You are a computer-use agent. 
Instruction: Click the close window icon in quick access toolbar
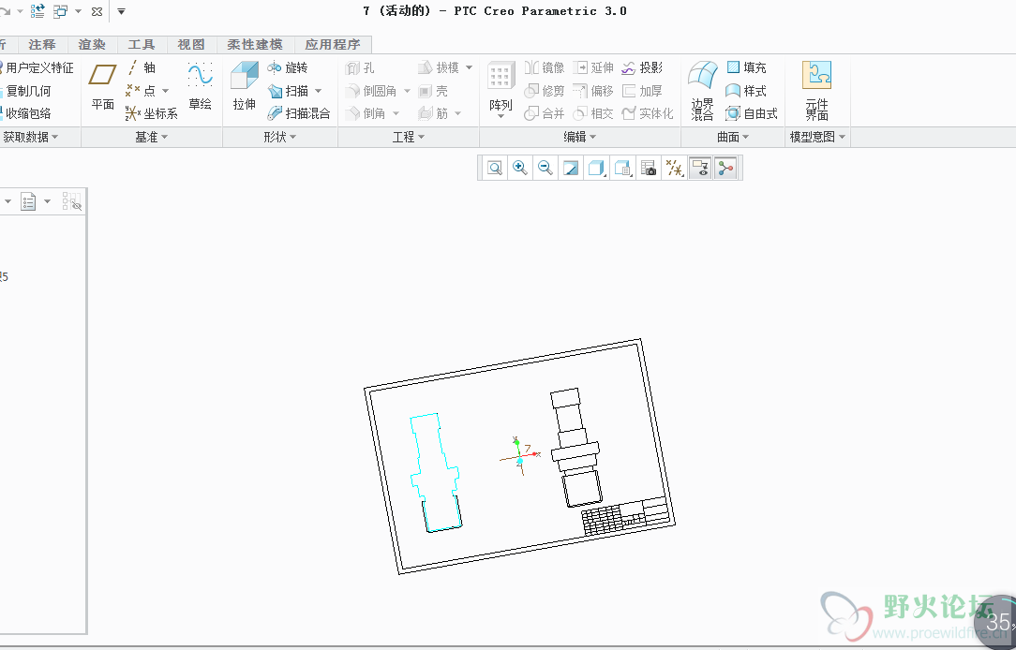click(97, 11)
